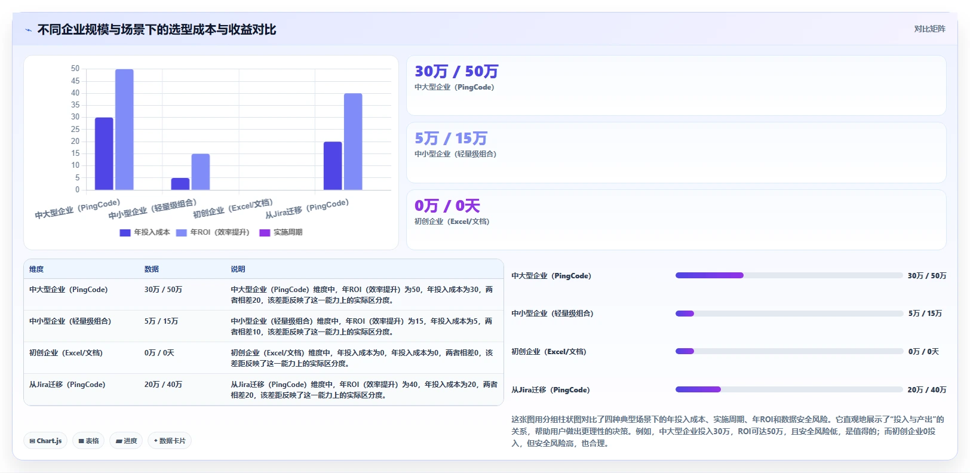The height and width of the screenshot is (473, 970).
Task: Click the title 不同企业规模与场景下的选型成本与收益对比
Action: point(156,30)
